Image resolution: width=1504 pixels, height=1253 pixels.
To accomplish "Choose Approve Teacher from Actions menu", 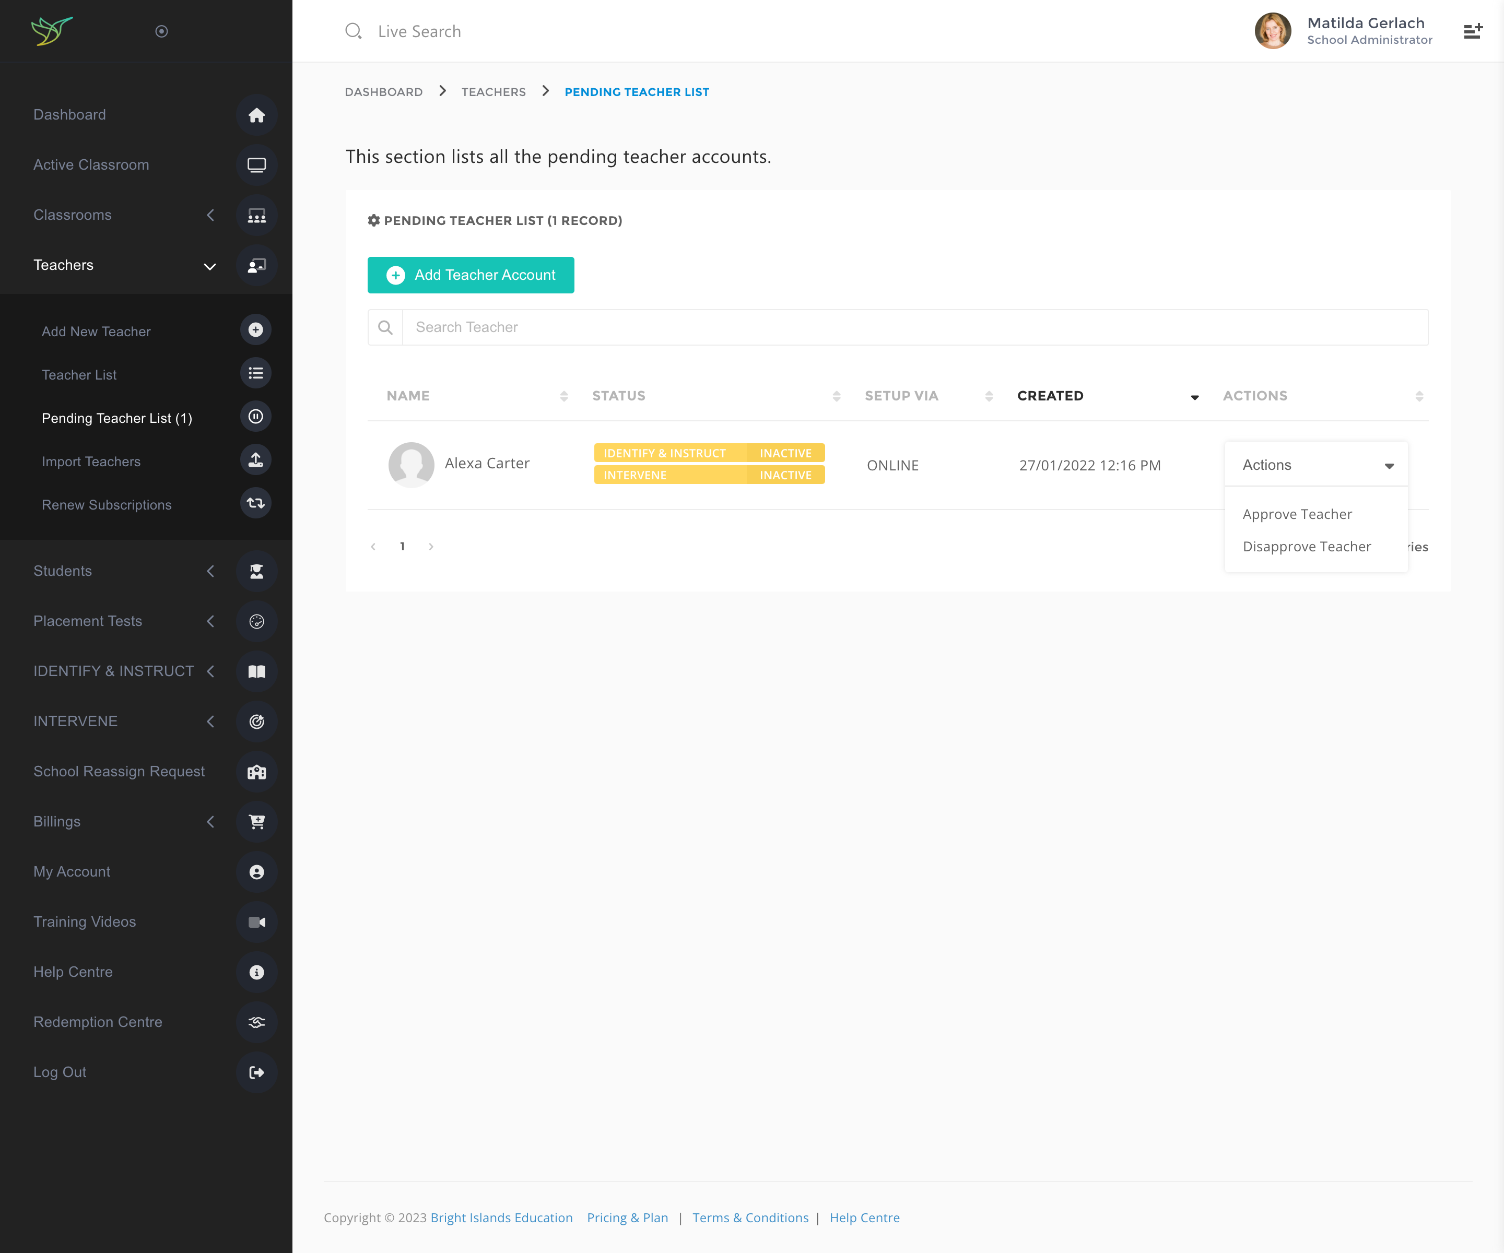I will coord(1297,514).
